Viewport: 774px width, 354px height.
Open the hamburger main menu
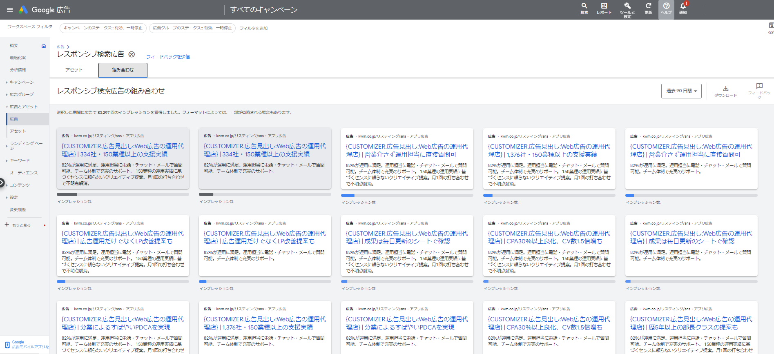pyautogui.click(x=10, y=10)
